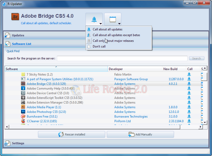The height and width of the screenshot is (156, 212).
Task: Click the R-Updater title bar icon
Action: click(x=4, y=4)
